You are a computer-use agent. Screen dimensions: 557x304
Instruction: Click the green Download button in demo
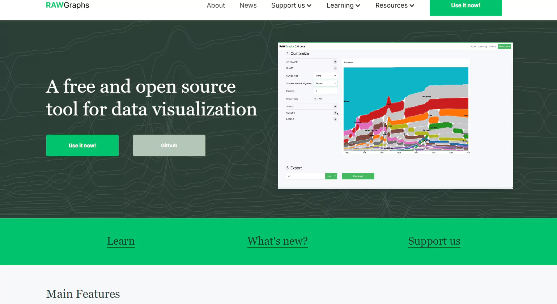coord(358,176)
